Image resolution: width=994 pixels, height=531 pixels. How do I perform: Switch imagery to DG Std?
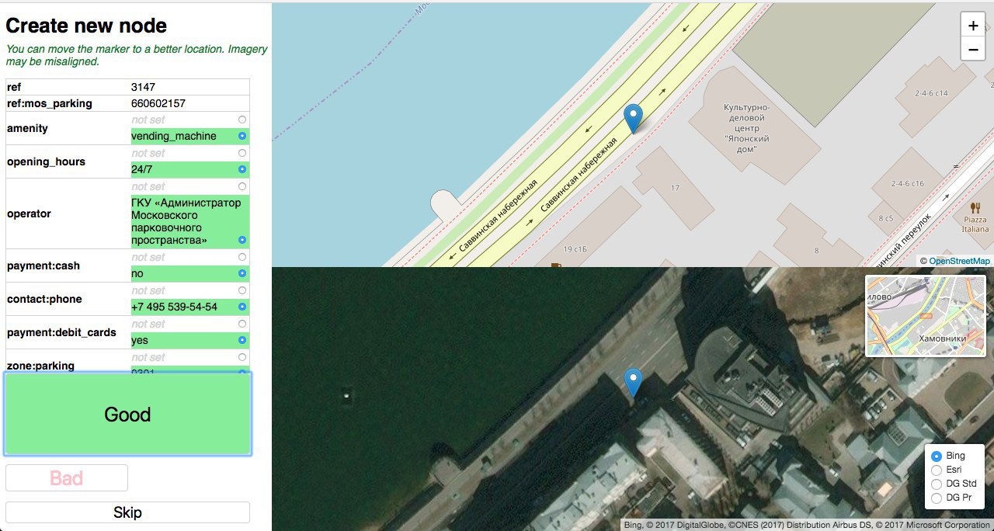(936, 484)
